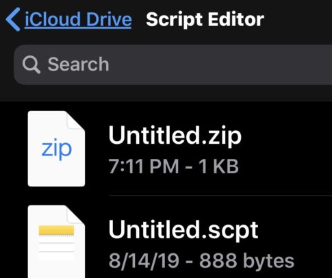Click the Search placeholder text
The height and width of the screenshot is (278, 332).
tap(78, 64)
